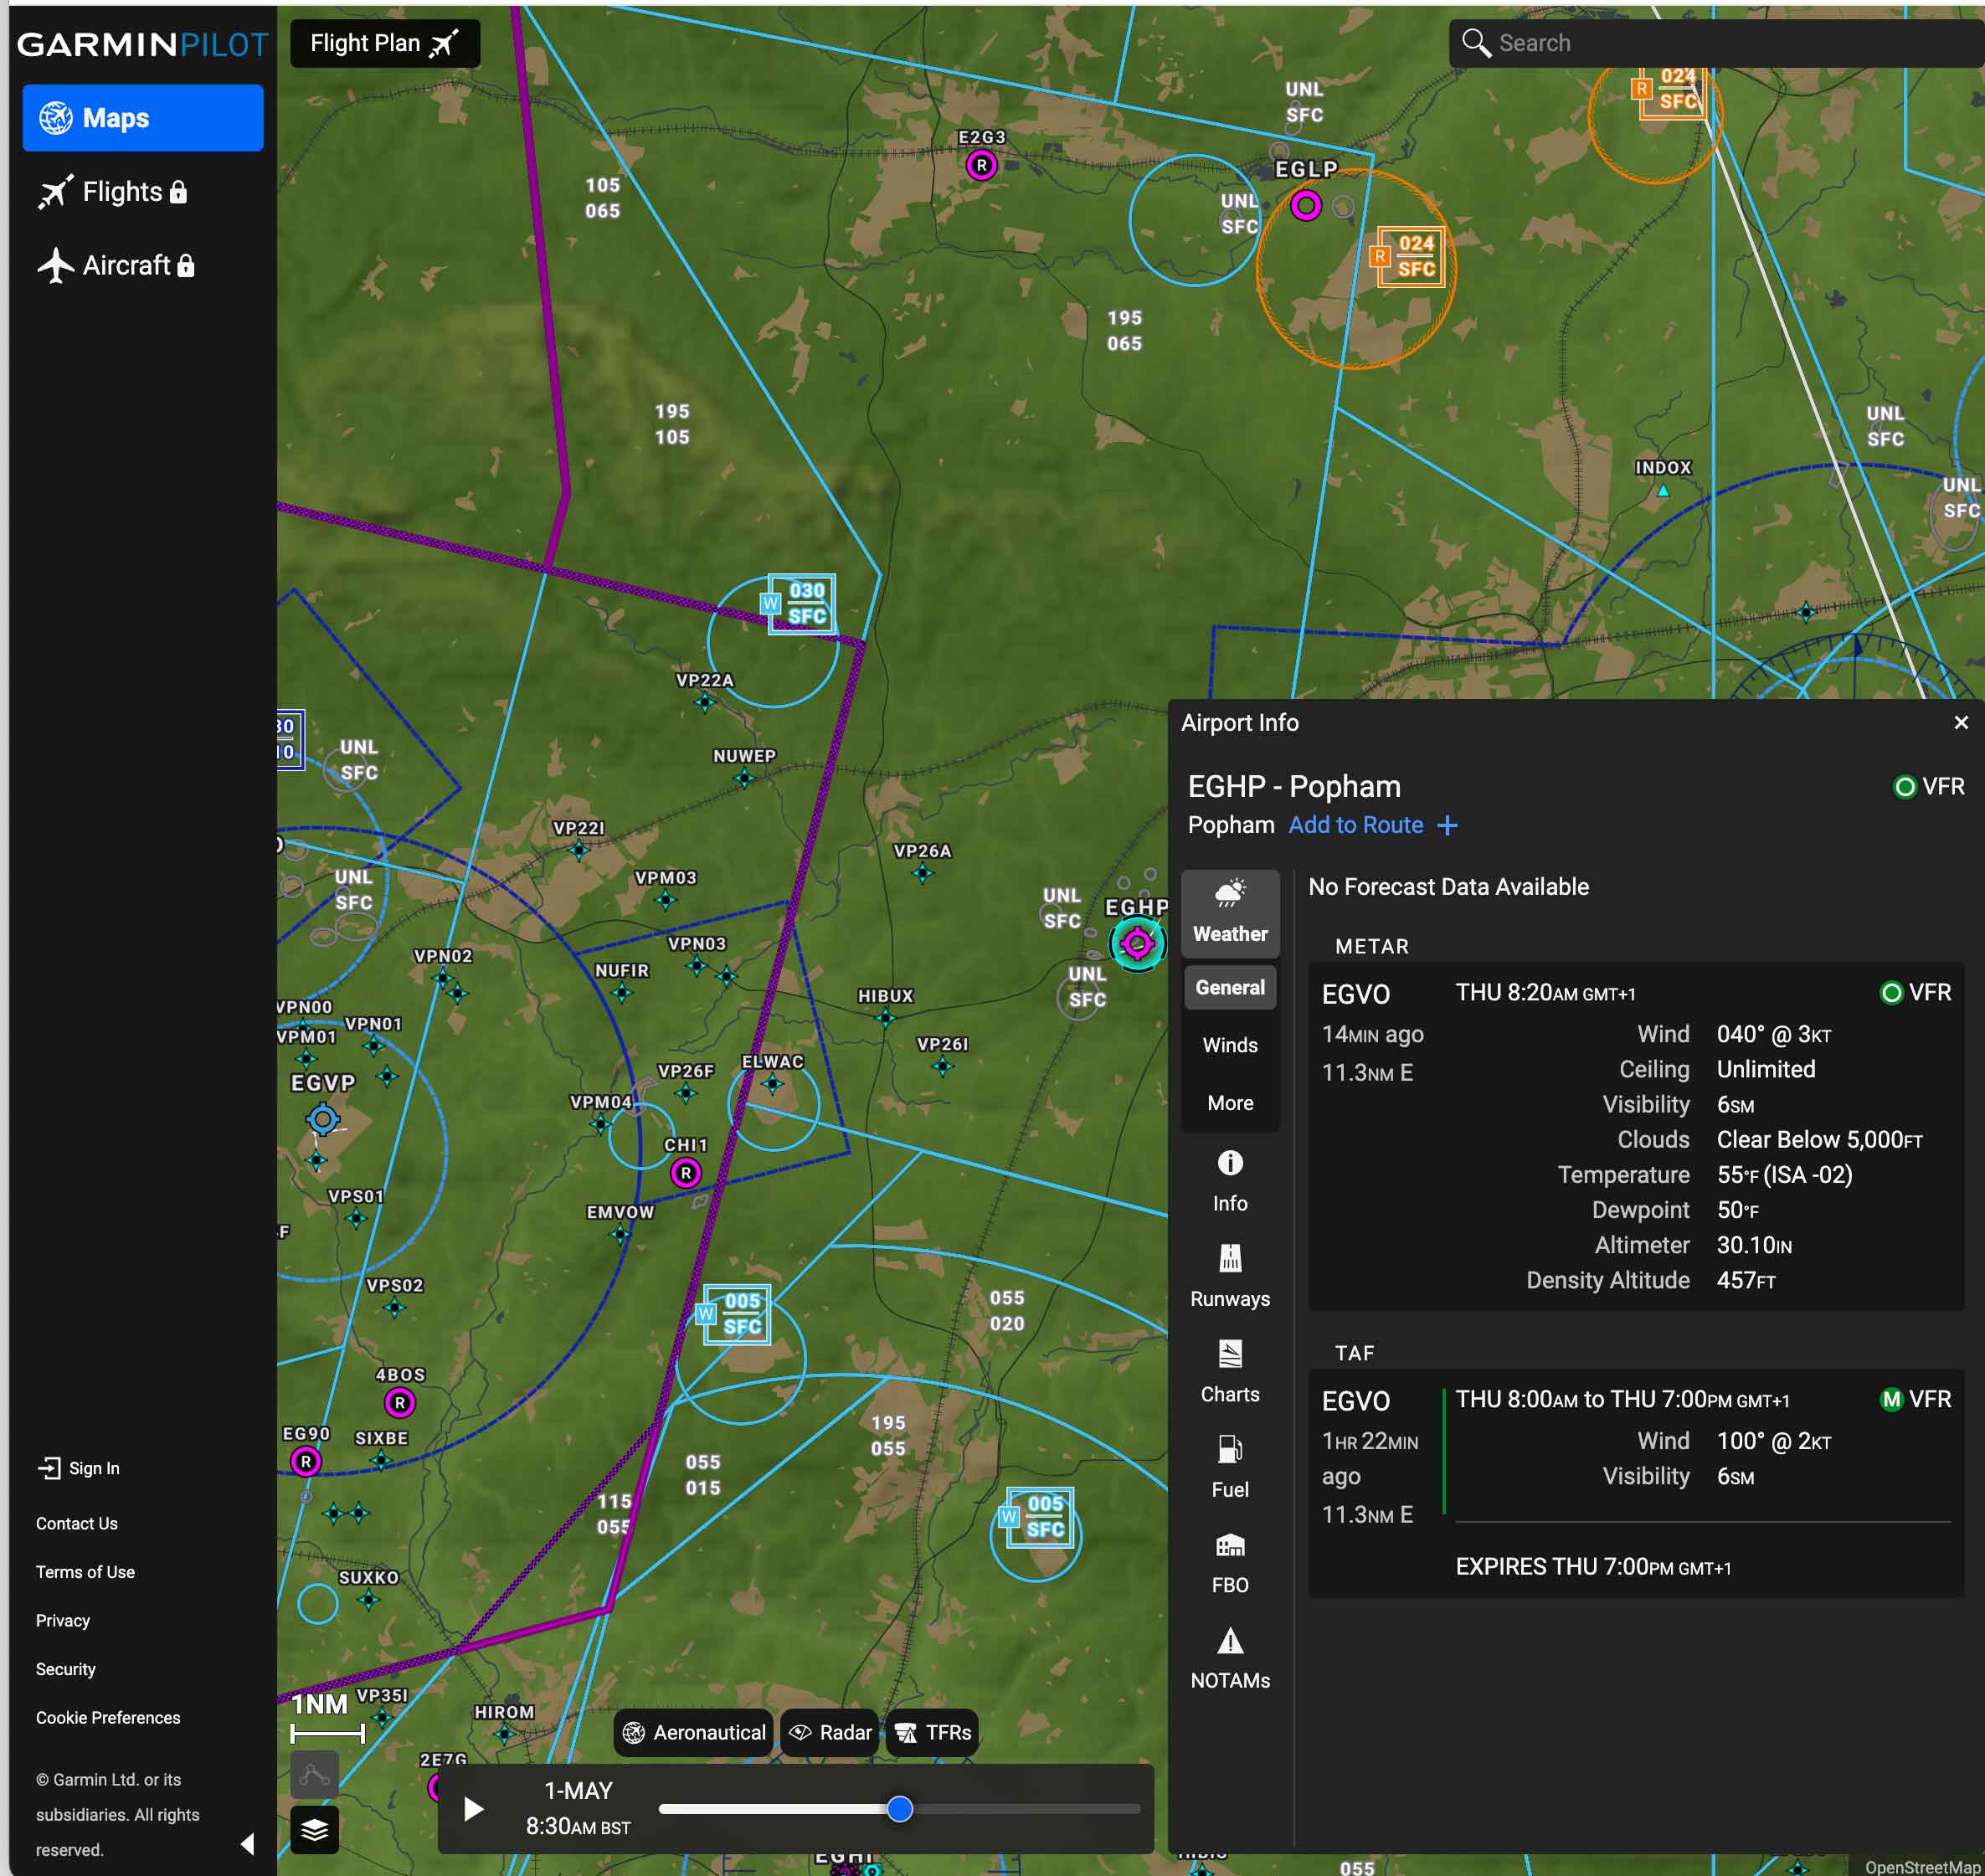Open the locked Aircraft section
Image resolution: width=1985 pixels, height=1876 pixels.
pos(116,265)
